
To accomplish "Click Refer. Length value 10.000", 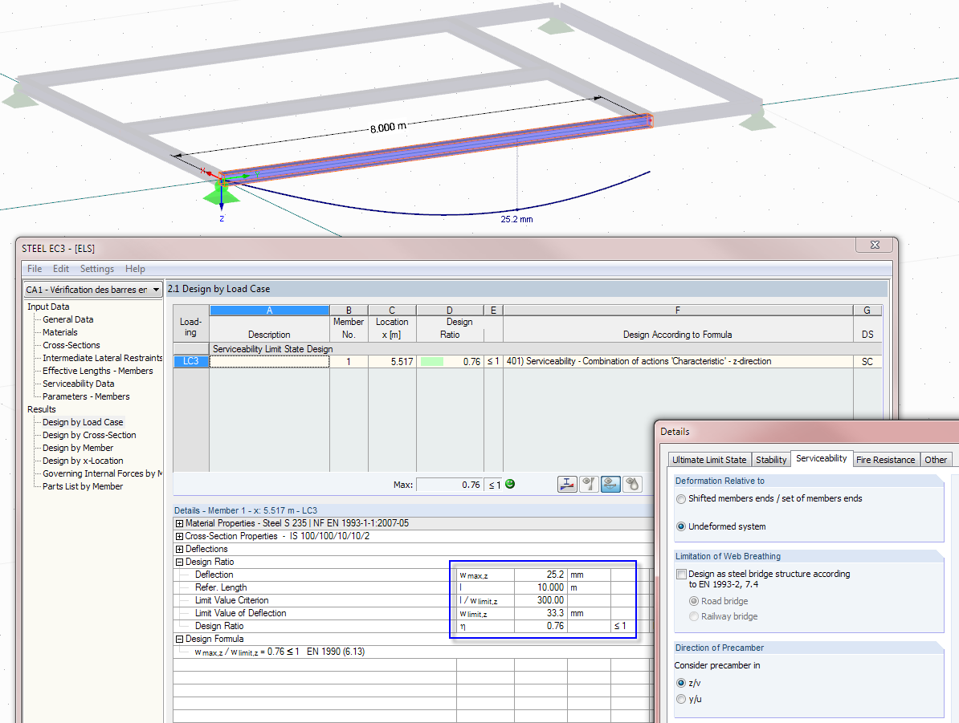I will (541, 588).
